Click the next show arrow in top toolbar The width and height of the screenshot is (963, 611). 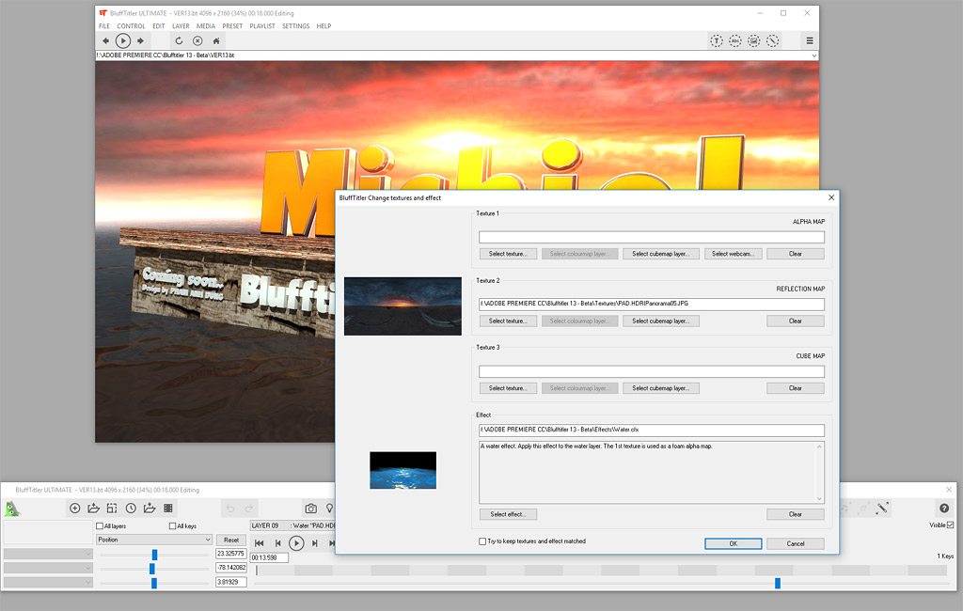point(141,40)
